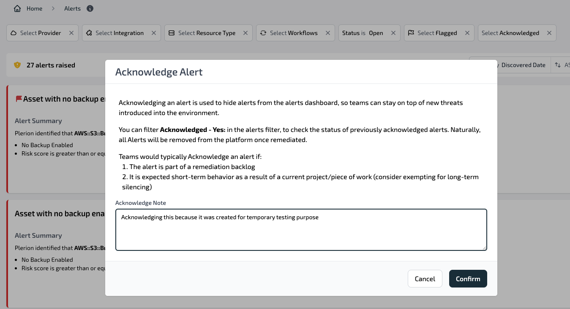Click the Acknowledge Alert dialog title

[159, 72]
